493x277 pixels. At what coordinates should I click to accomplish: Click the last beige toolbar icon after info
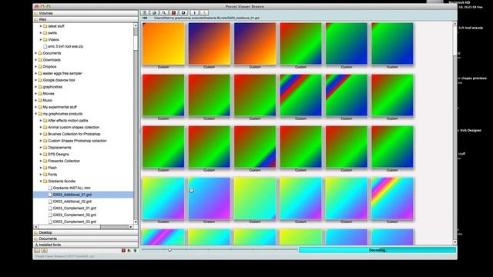pos(204,13)
